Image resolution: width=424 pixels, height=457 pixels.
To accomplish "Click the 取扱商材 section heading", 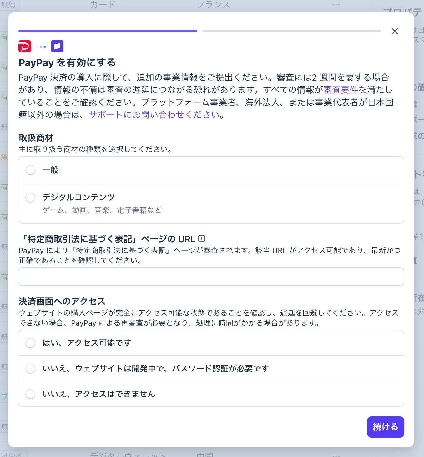I will coord(36,138).
